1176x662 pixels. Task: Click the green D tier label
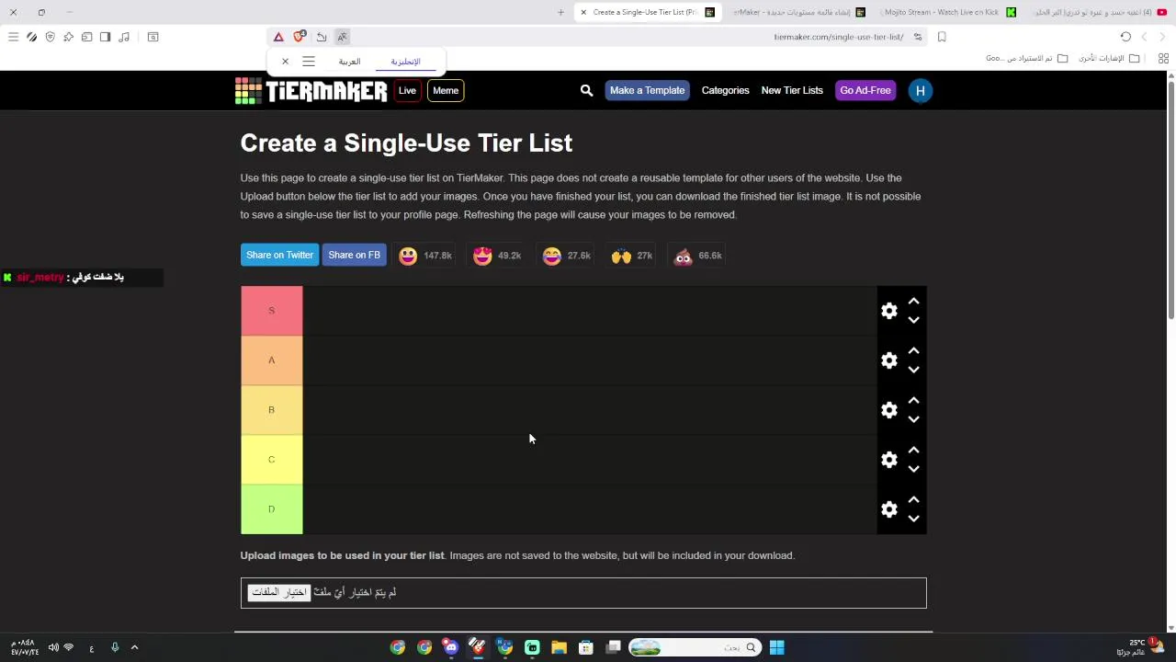point(271,509)
